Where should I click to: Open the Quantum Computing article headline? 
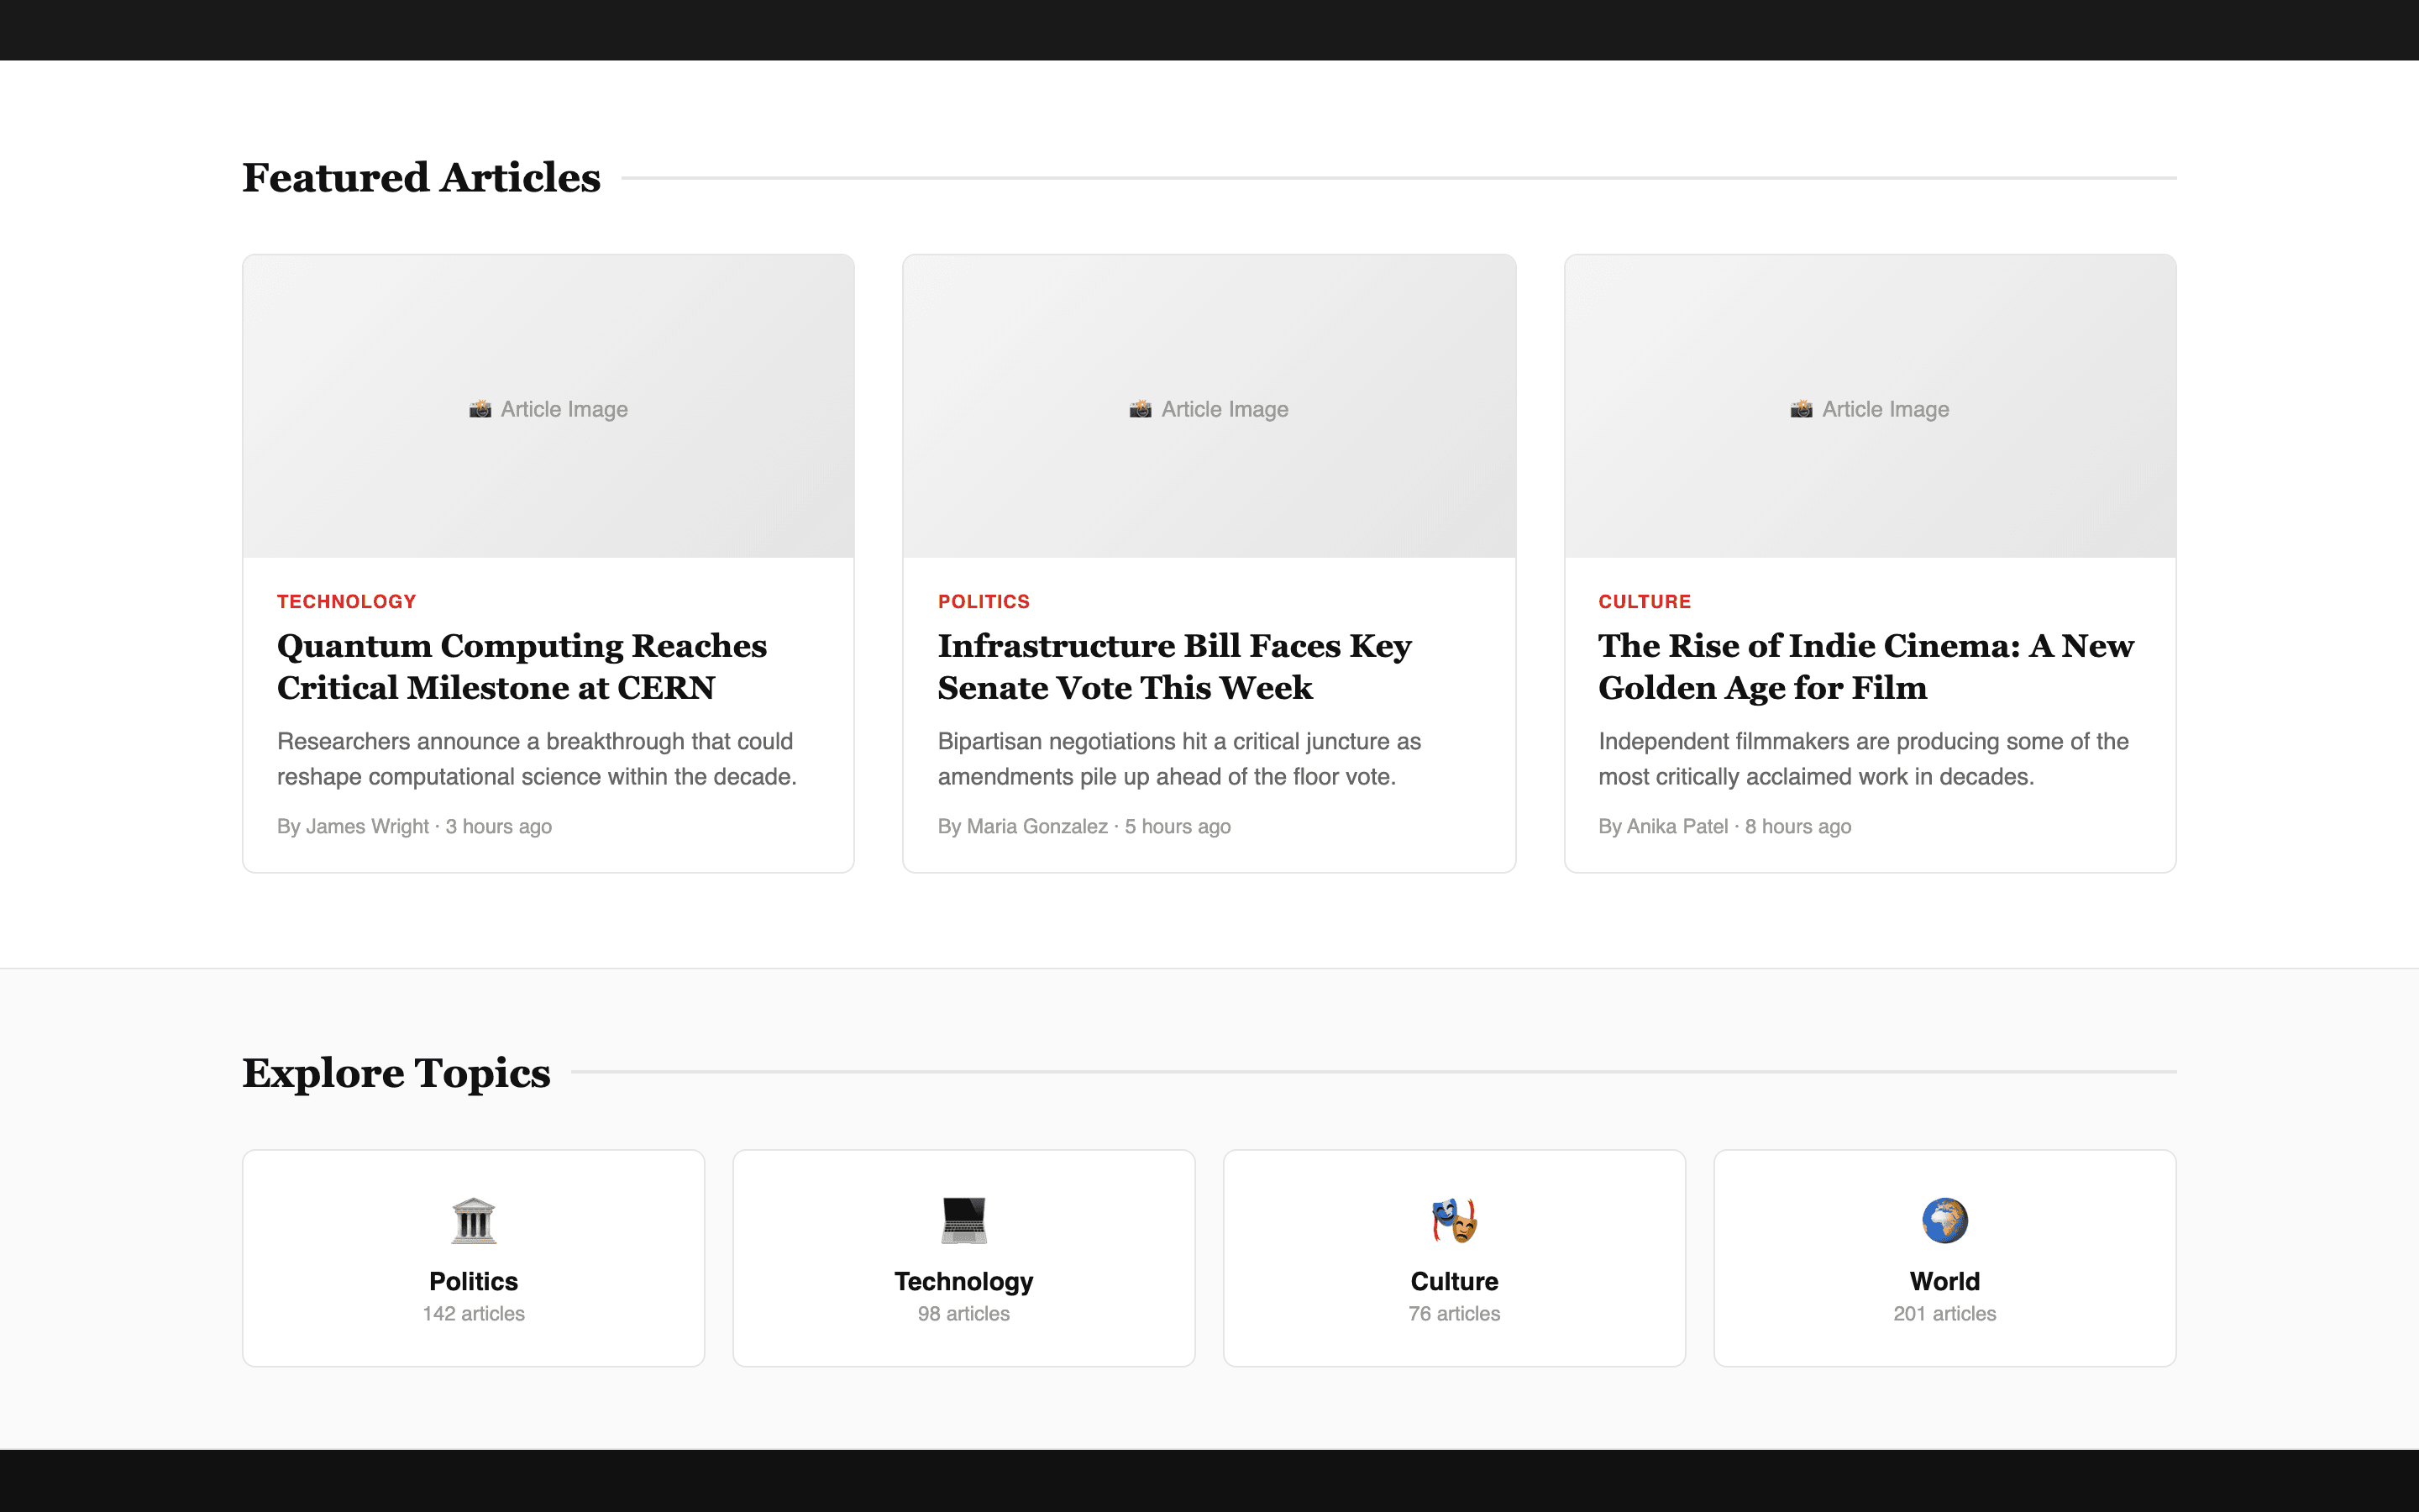click(x=521, y=667)
